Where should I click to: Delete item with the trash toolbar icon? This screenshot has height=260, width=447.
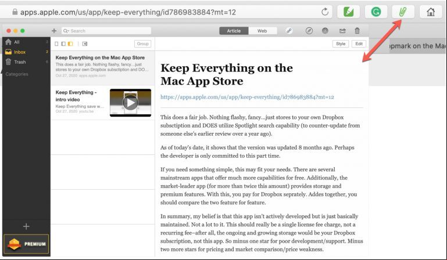point(357,31)
